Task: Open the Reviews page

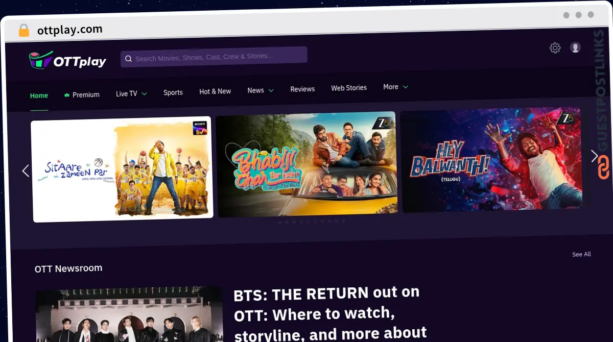Action: click(302, 89)
